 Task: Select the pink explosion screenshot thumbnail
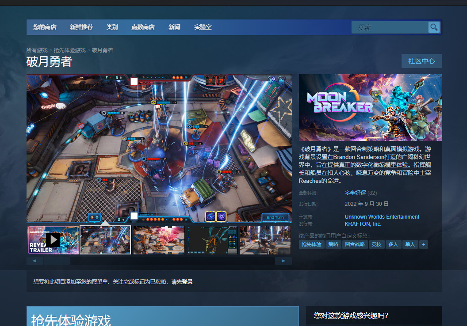[159, 240]
